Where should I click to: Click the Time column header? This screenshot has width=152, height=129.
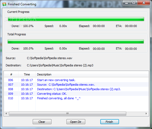[x=27, y=74]
